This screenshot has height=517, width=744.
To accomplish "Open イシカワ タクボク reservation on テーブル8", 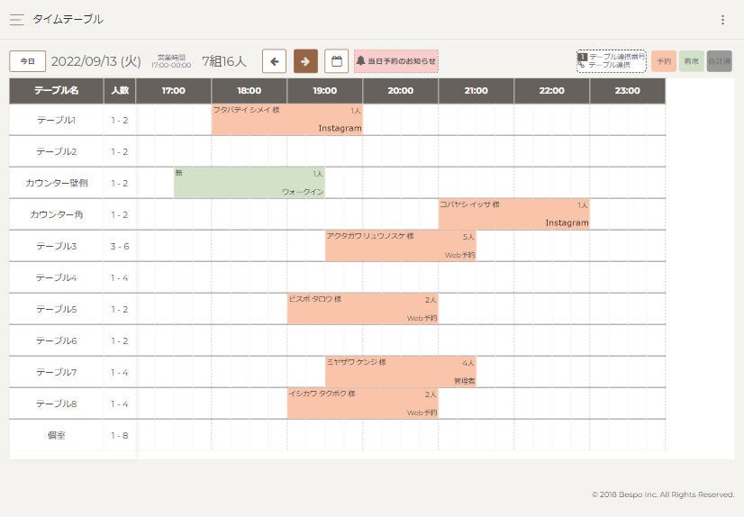I will [x=362, y=404].
